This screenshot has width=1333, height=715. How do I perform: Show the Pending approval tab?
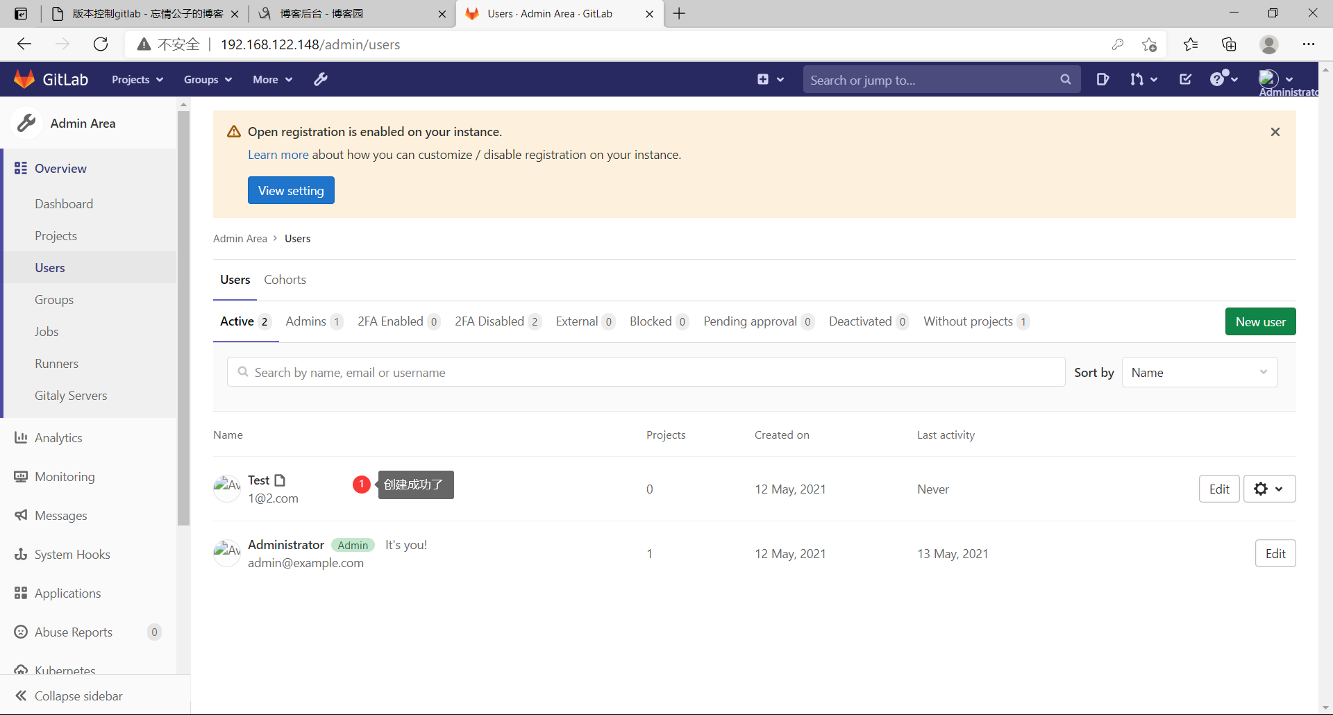[x=758, y=321]
